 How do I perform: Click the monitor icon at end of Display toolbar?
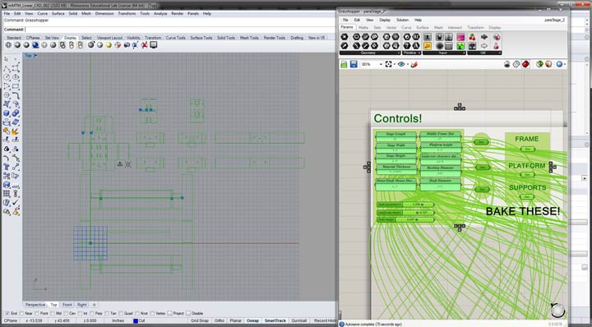tap(153, 45)
